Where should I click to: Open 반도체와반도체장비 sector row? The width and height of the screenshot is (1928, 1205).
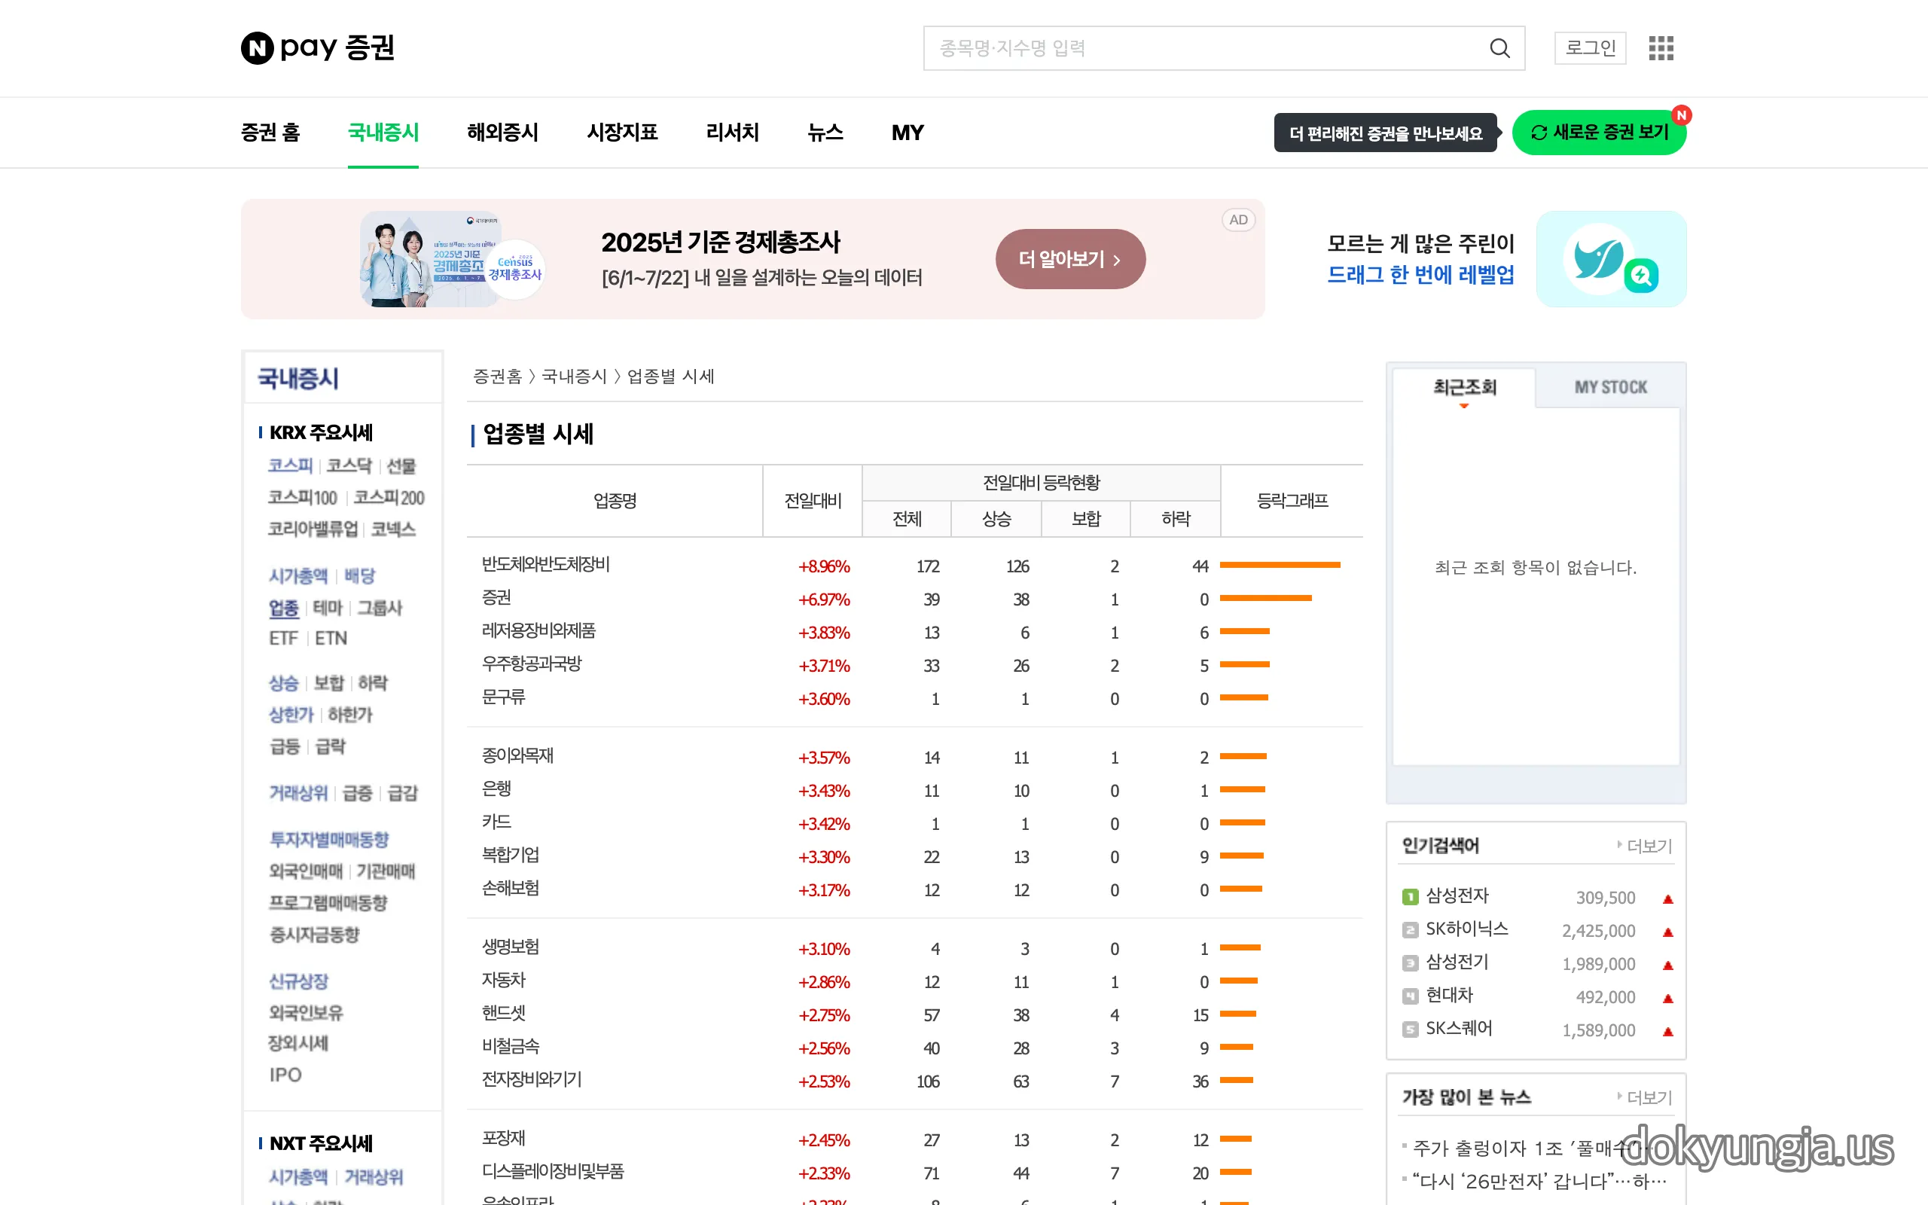(546, 564)
